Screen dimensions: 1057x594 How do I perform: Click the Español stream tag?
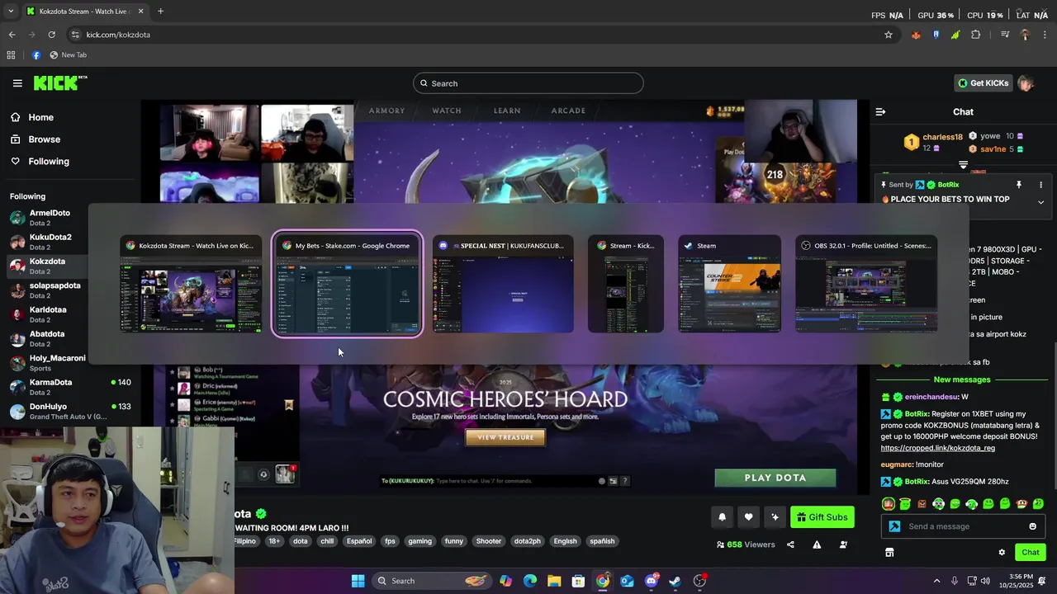[x=359, y=541]
